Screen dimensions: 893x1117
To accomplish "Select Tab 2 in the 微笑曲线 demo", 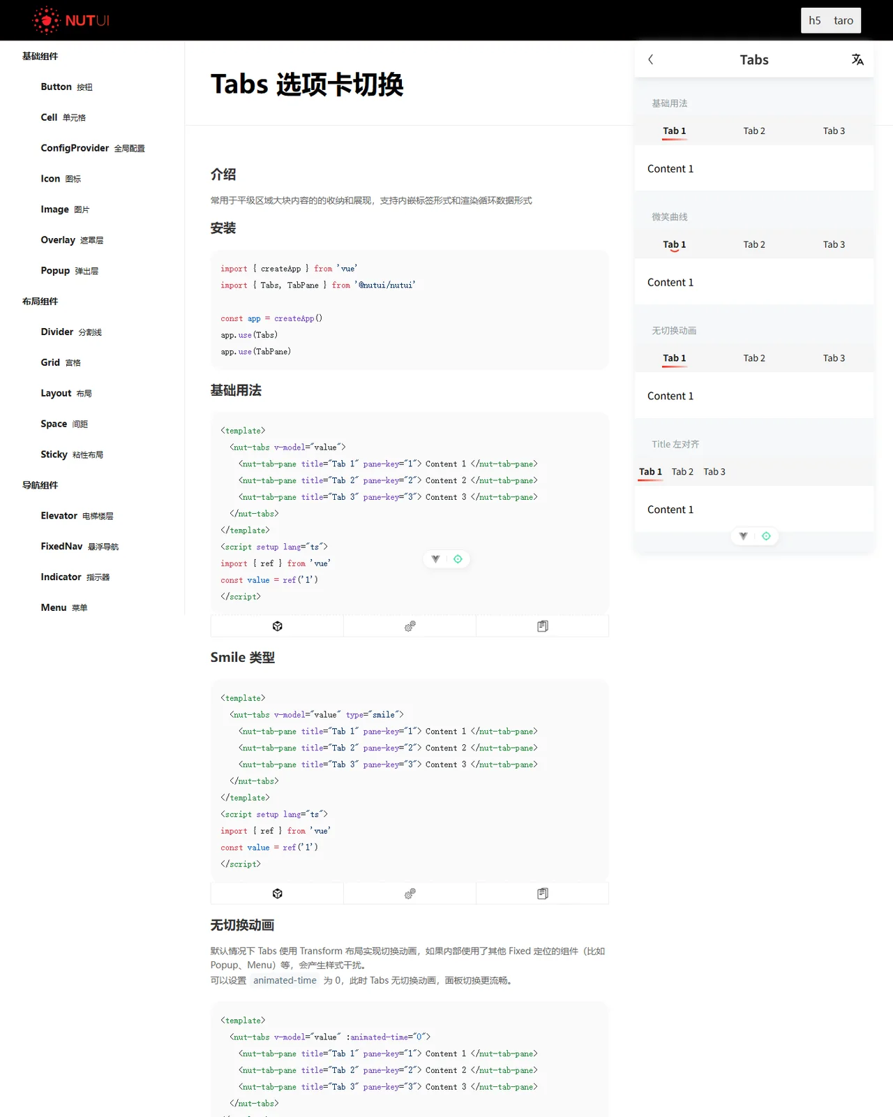I will 754,244.
